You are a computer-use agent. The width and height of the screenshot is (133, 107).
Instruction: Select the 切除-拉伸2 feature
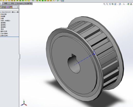4,36
